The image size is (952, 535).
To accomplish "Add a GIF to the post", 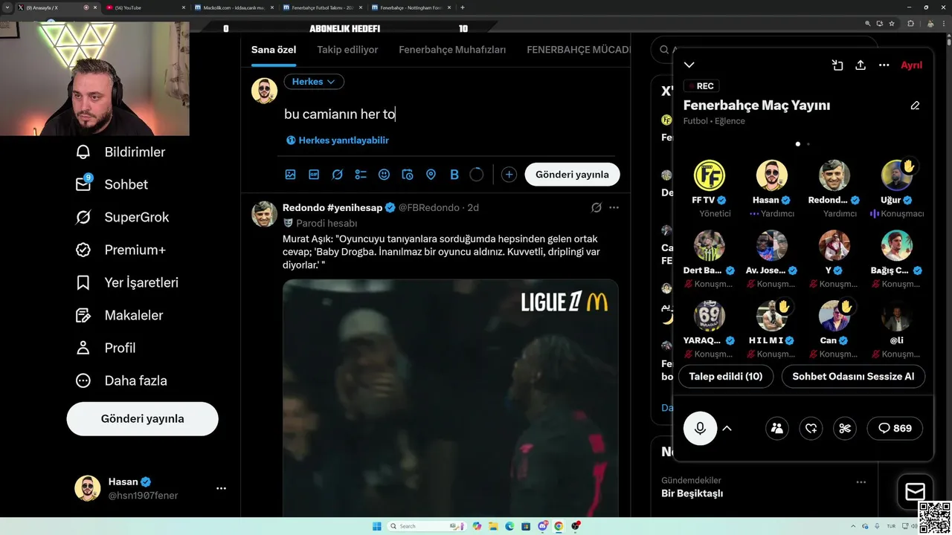I will pos(314,175).
